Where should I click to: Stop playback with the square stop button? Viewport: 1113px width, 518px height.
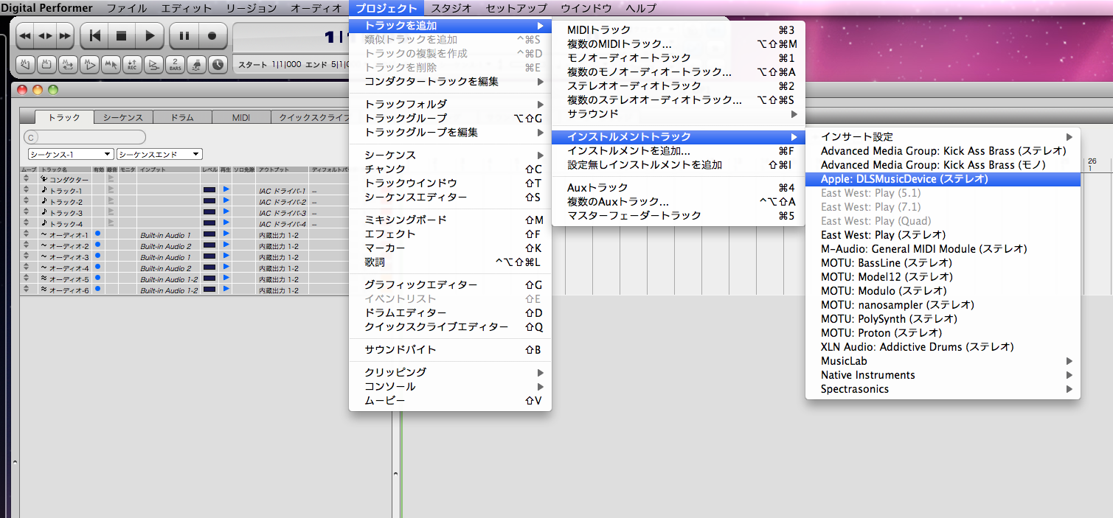pos(122,35)
